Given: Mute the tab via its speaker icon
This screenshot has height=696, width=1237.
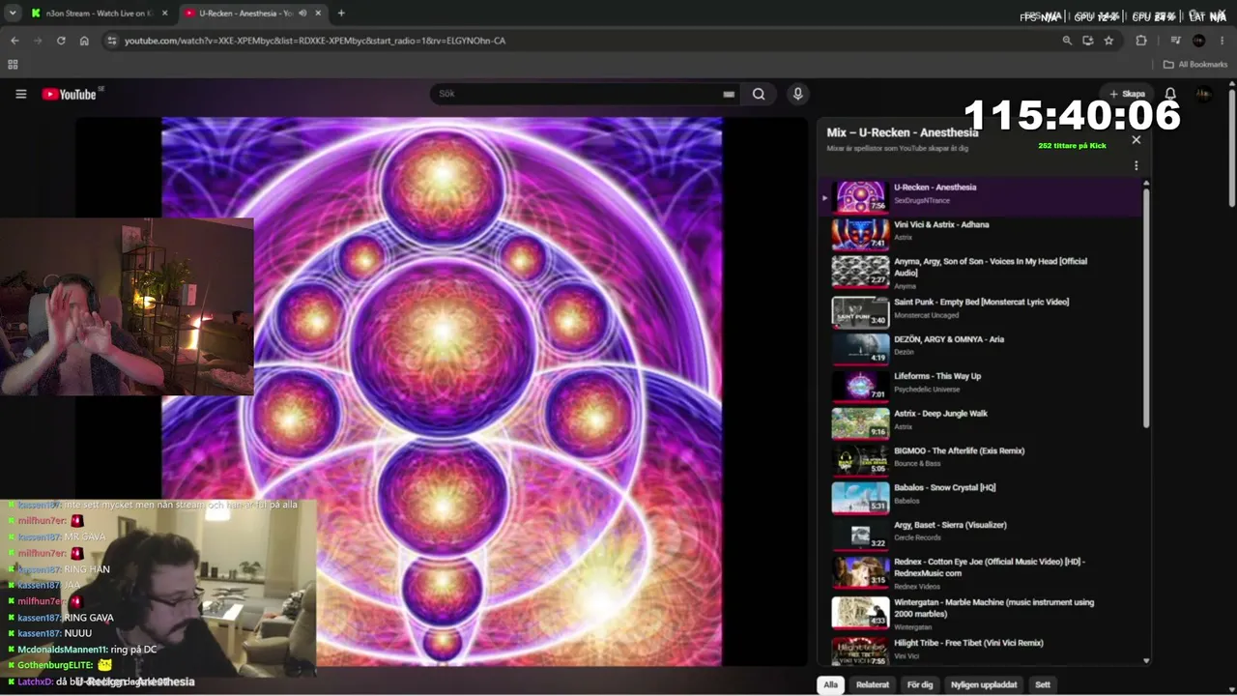Looking at the screenshot, I should coord(302,14).
